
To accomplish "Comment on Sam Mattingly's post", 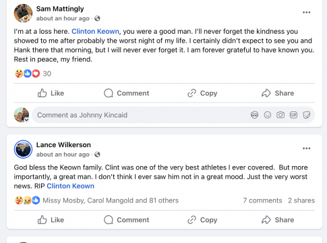I will pos(127,93).
